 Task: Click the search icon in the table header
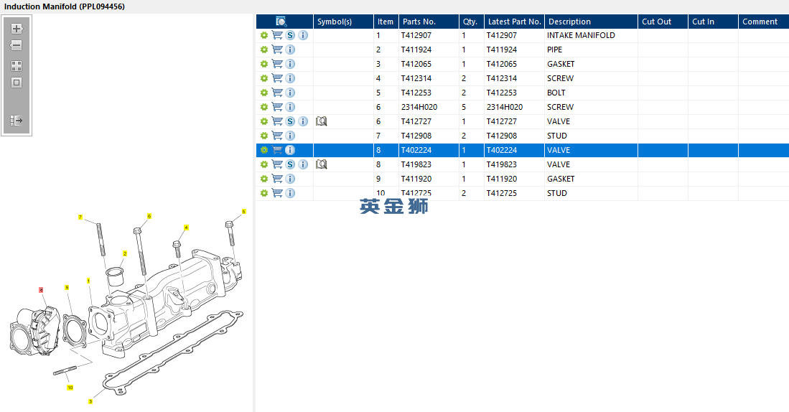coord(281,21)
